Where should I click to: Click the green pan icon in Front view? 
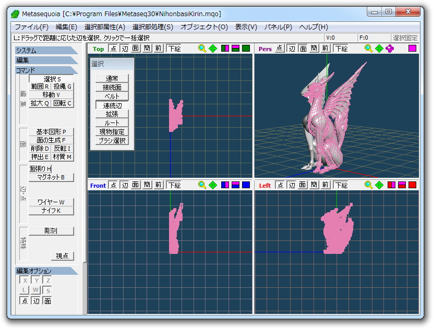(213, 185)
